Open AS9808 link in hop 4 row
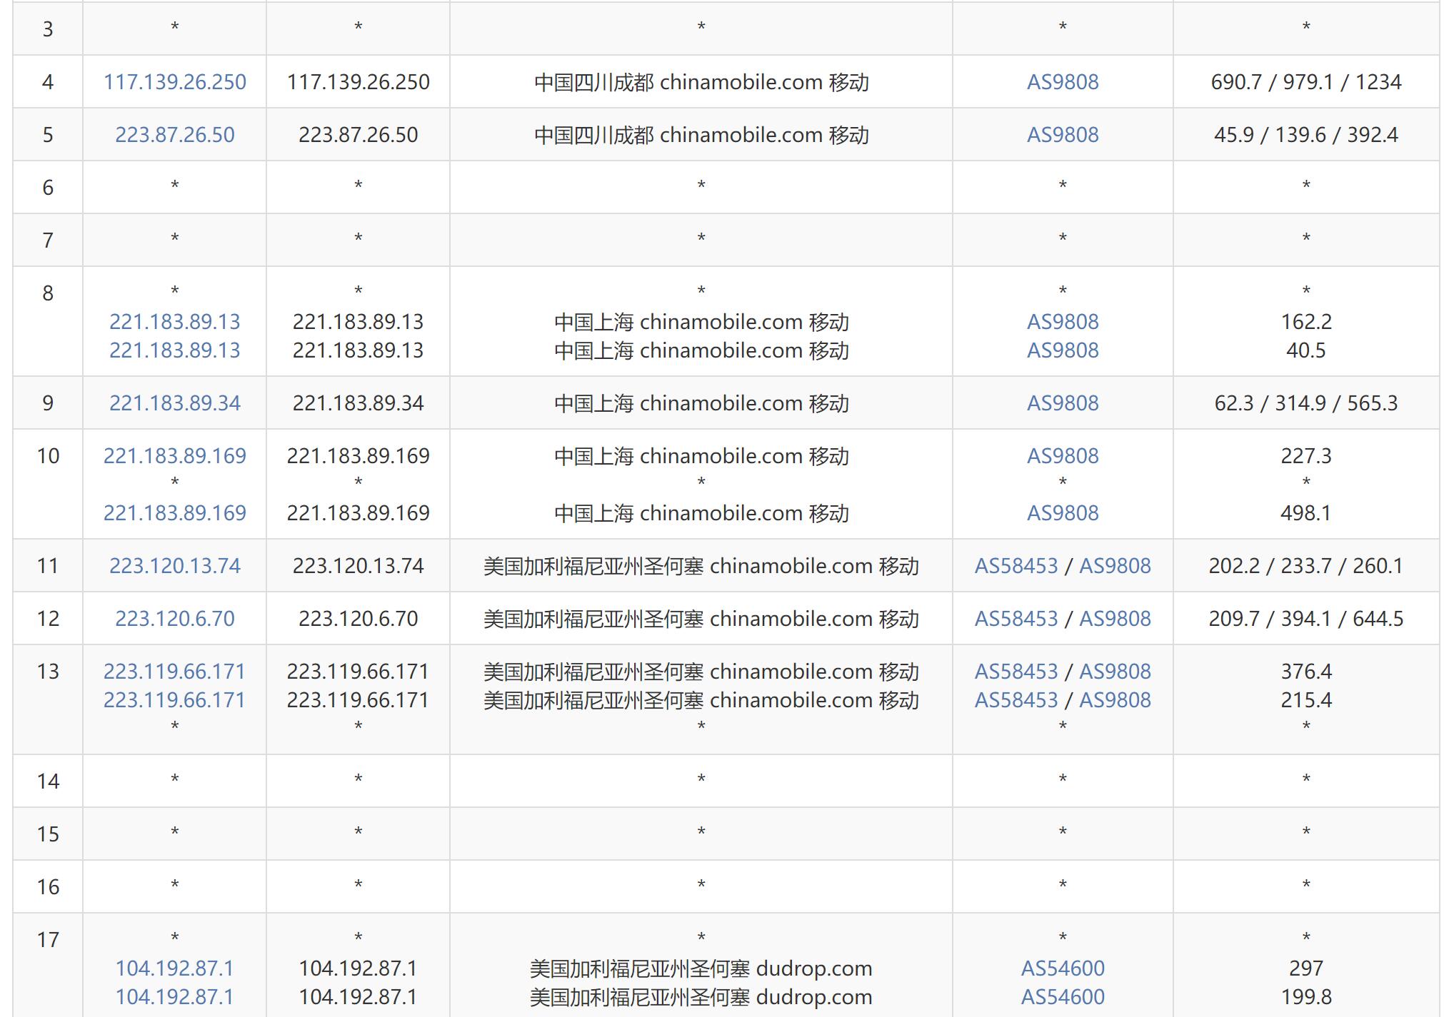1444x1017 pixels. pos(1063,82)
